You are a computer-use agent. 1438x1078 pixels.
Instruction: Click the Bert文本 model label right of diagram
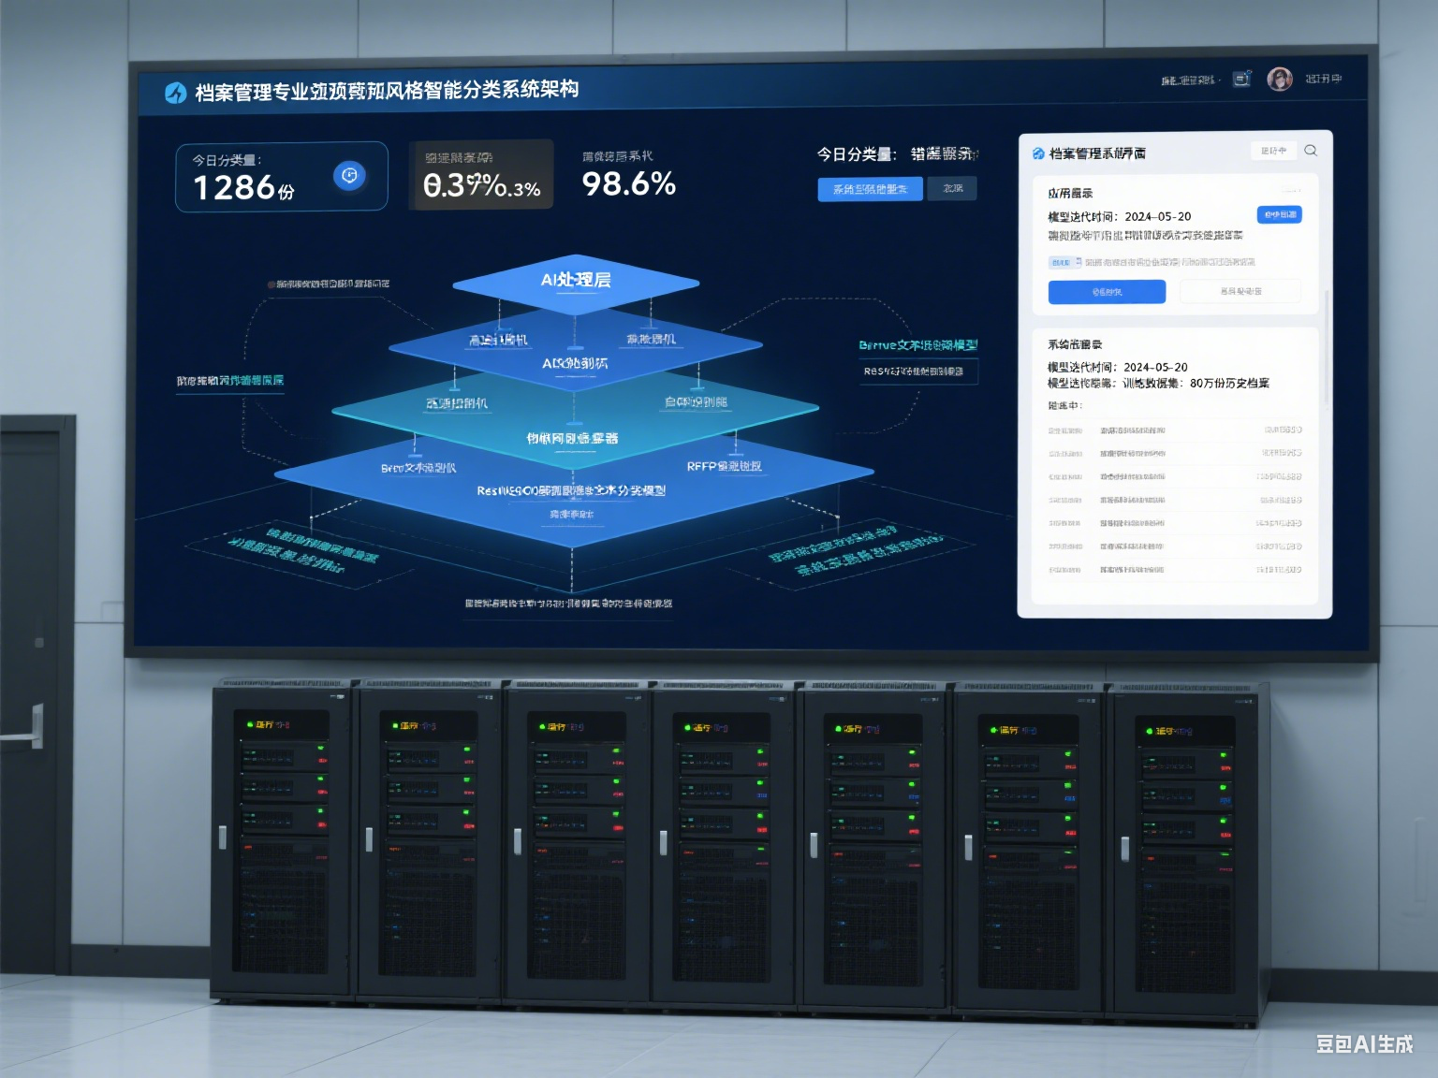click(917, 345)
